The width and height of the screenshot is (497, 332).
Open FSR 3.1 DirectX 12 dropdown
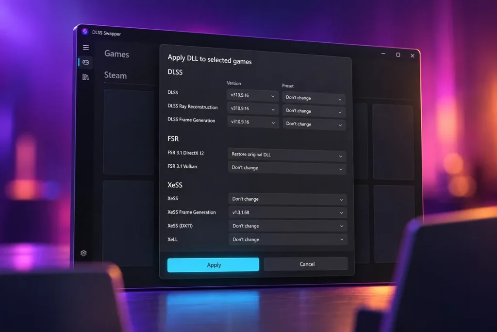coord(287,155)
